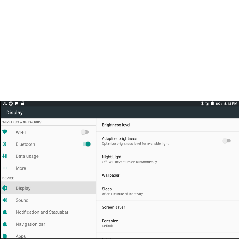Screen dimensions: 239x239
Task: Turn off the Bluetooth switch
Action: coord(86,144)
